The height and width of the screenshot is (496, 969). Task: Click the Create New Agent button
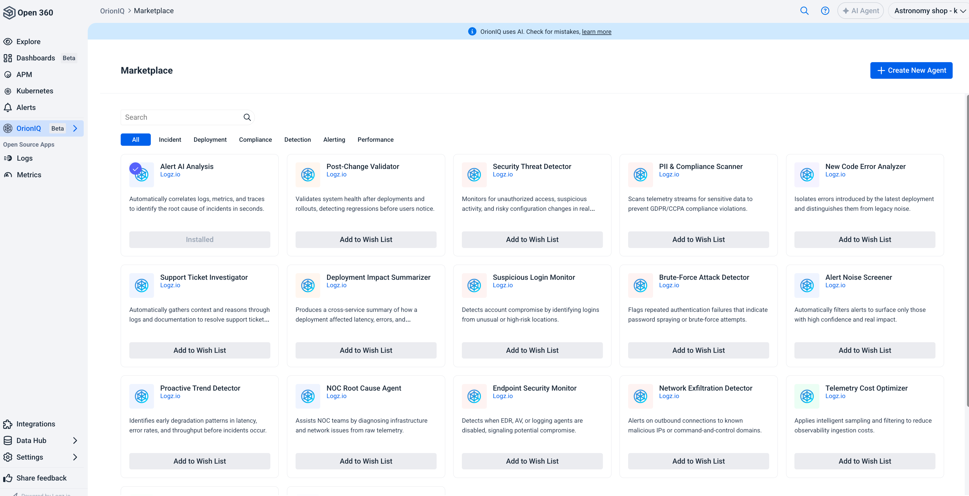coord(911,70)
